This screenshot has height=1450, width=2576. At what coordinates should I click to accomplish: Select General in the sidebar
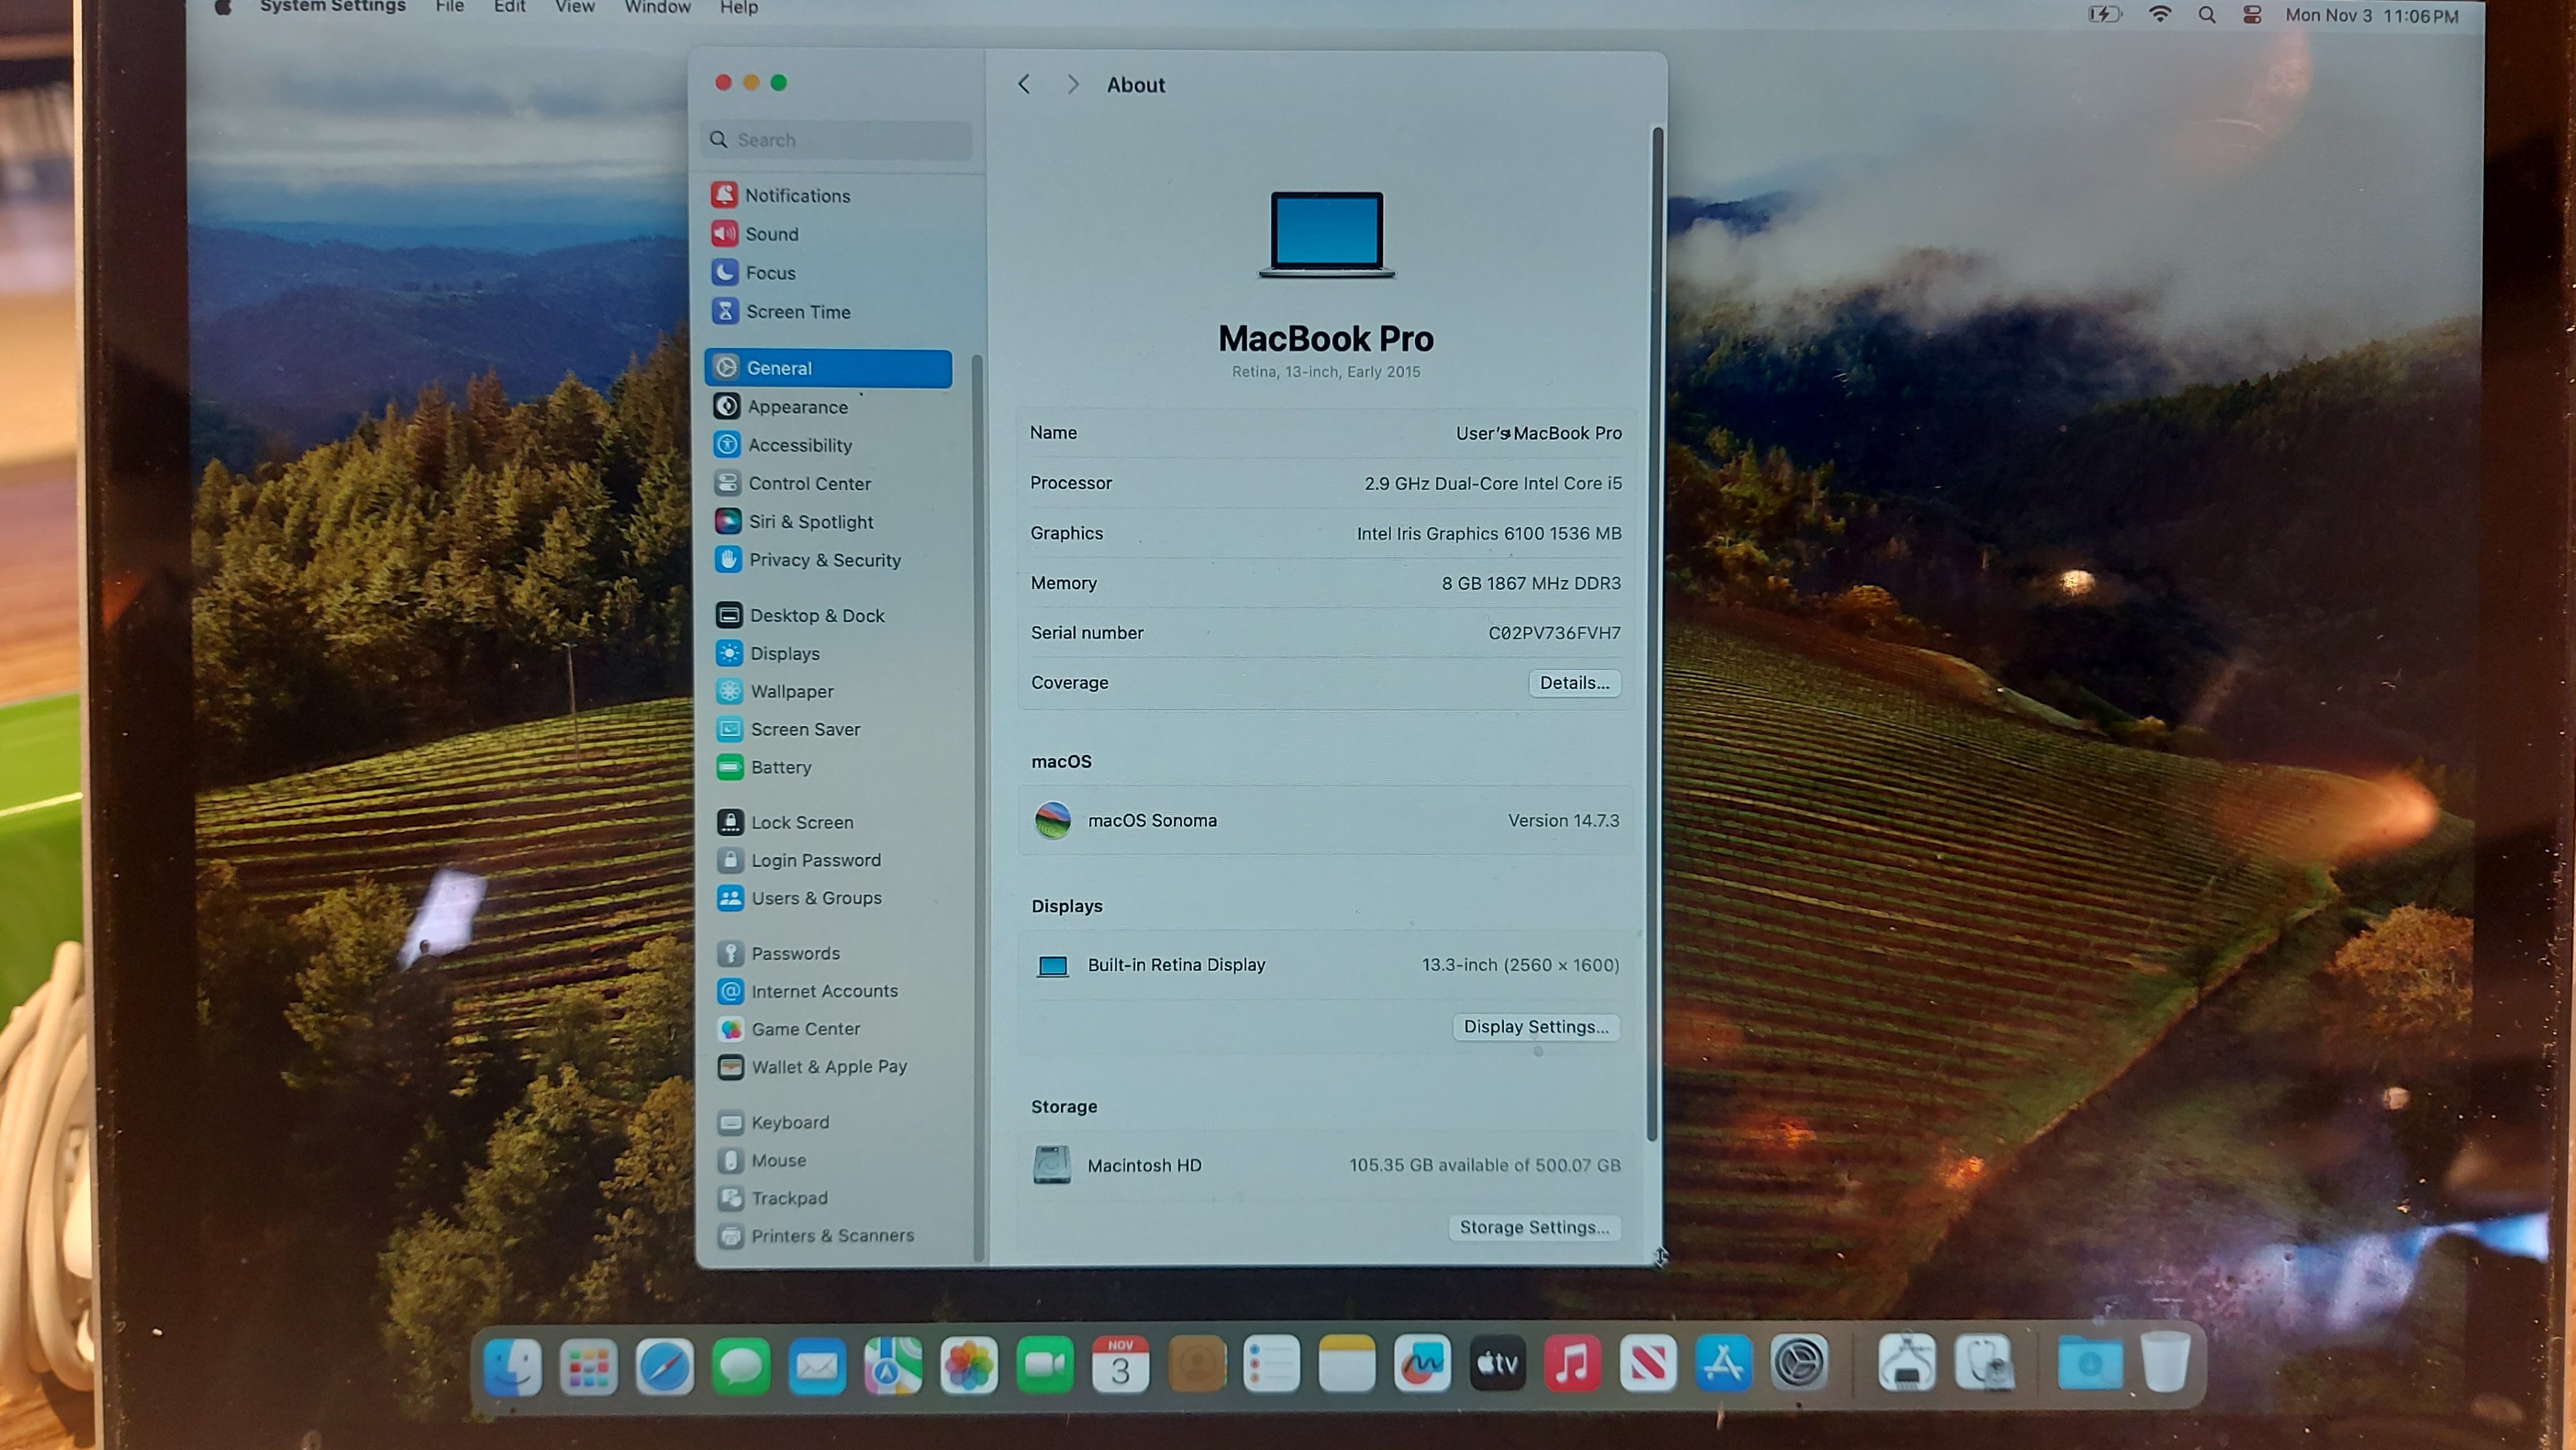coord(828,368)
